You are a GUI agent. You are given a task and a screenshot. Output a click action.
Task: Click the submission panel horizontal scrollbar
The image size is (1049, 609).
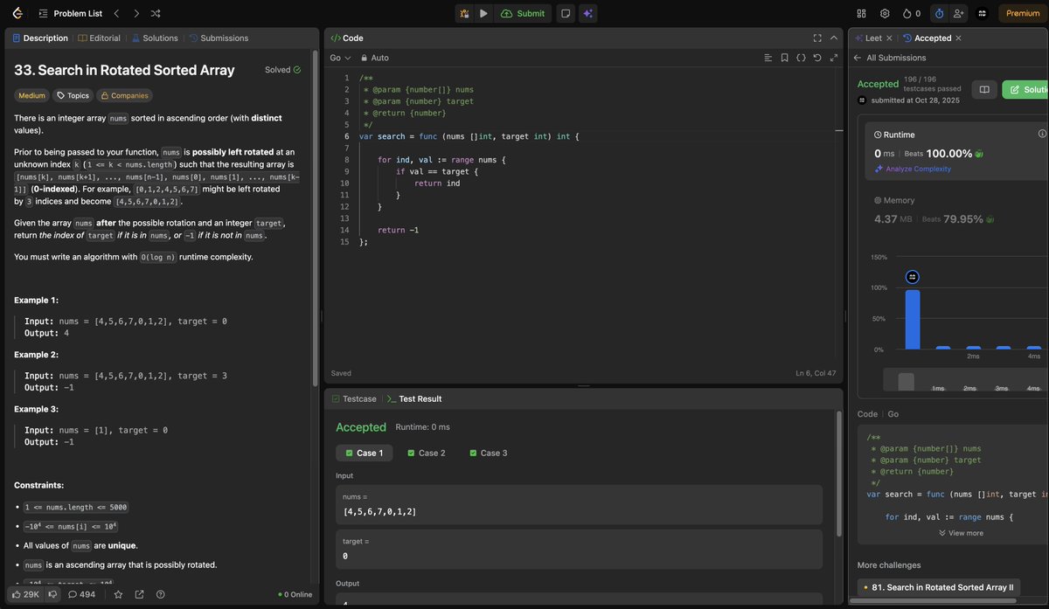tap(933, 601)
